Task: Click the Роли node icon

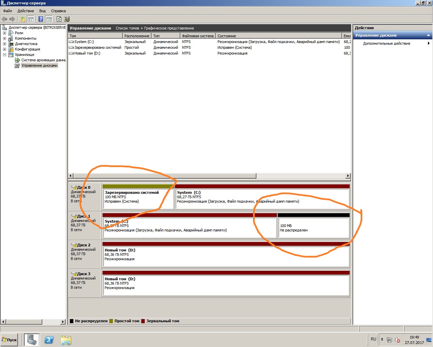Action: 10,33
